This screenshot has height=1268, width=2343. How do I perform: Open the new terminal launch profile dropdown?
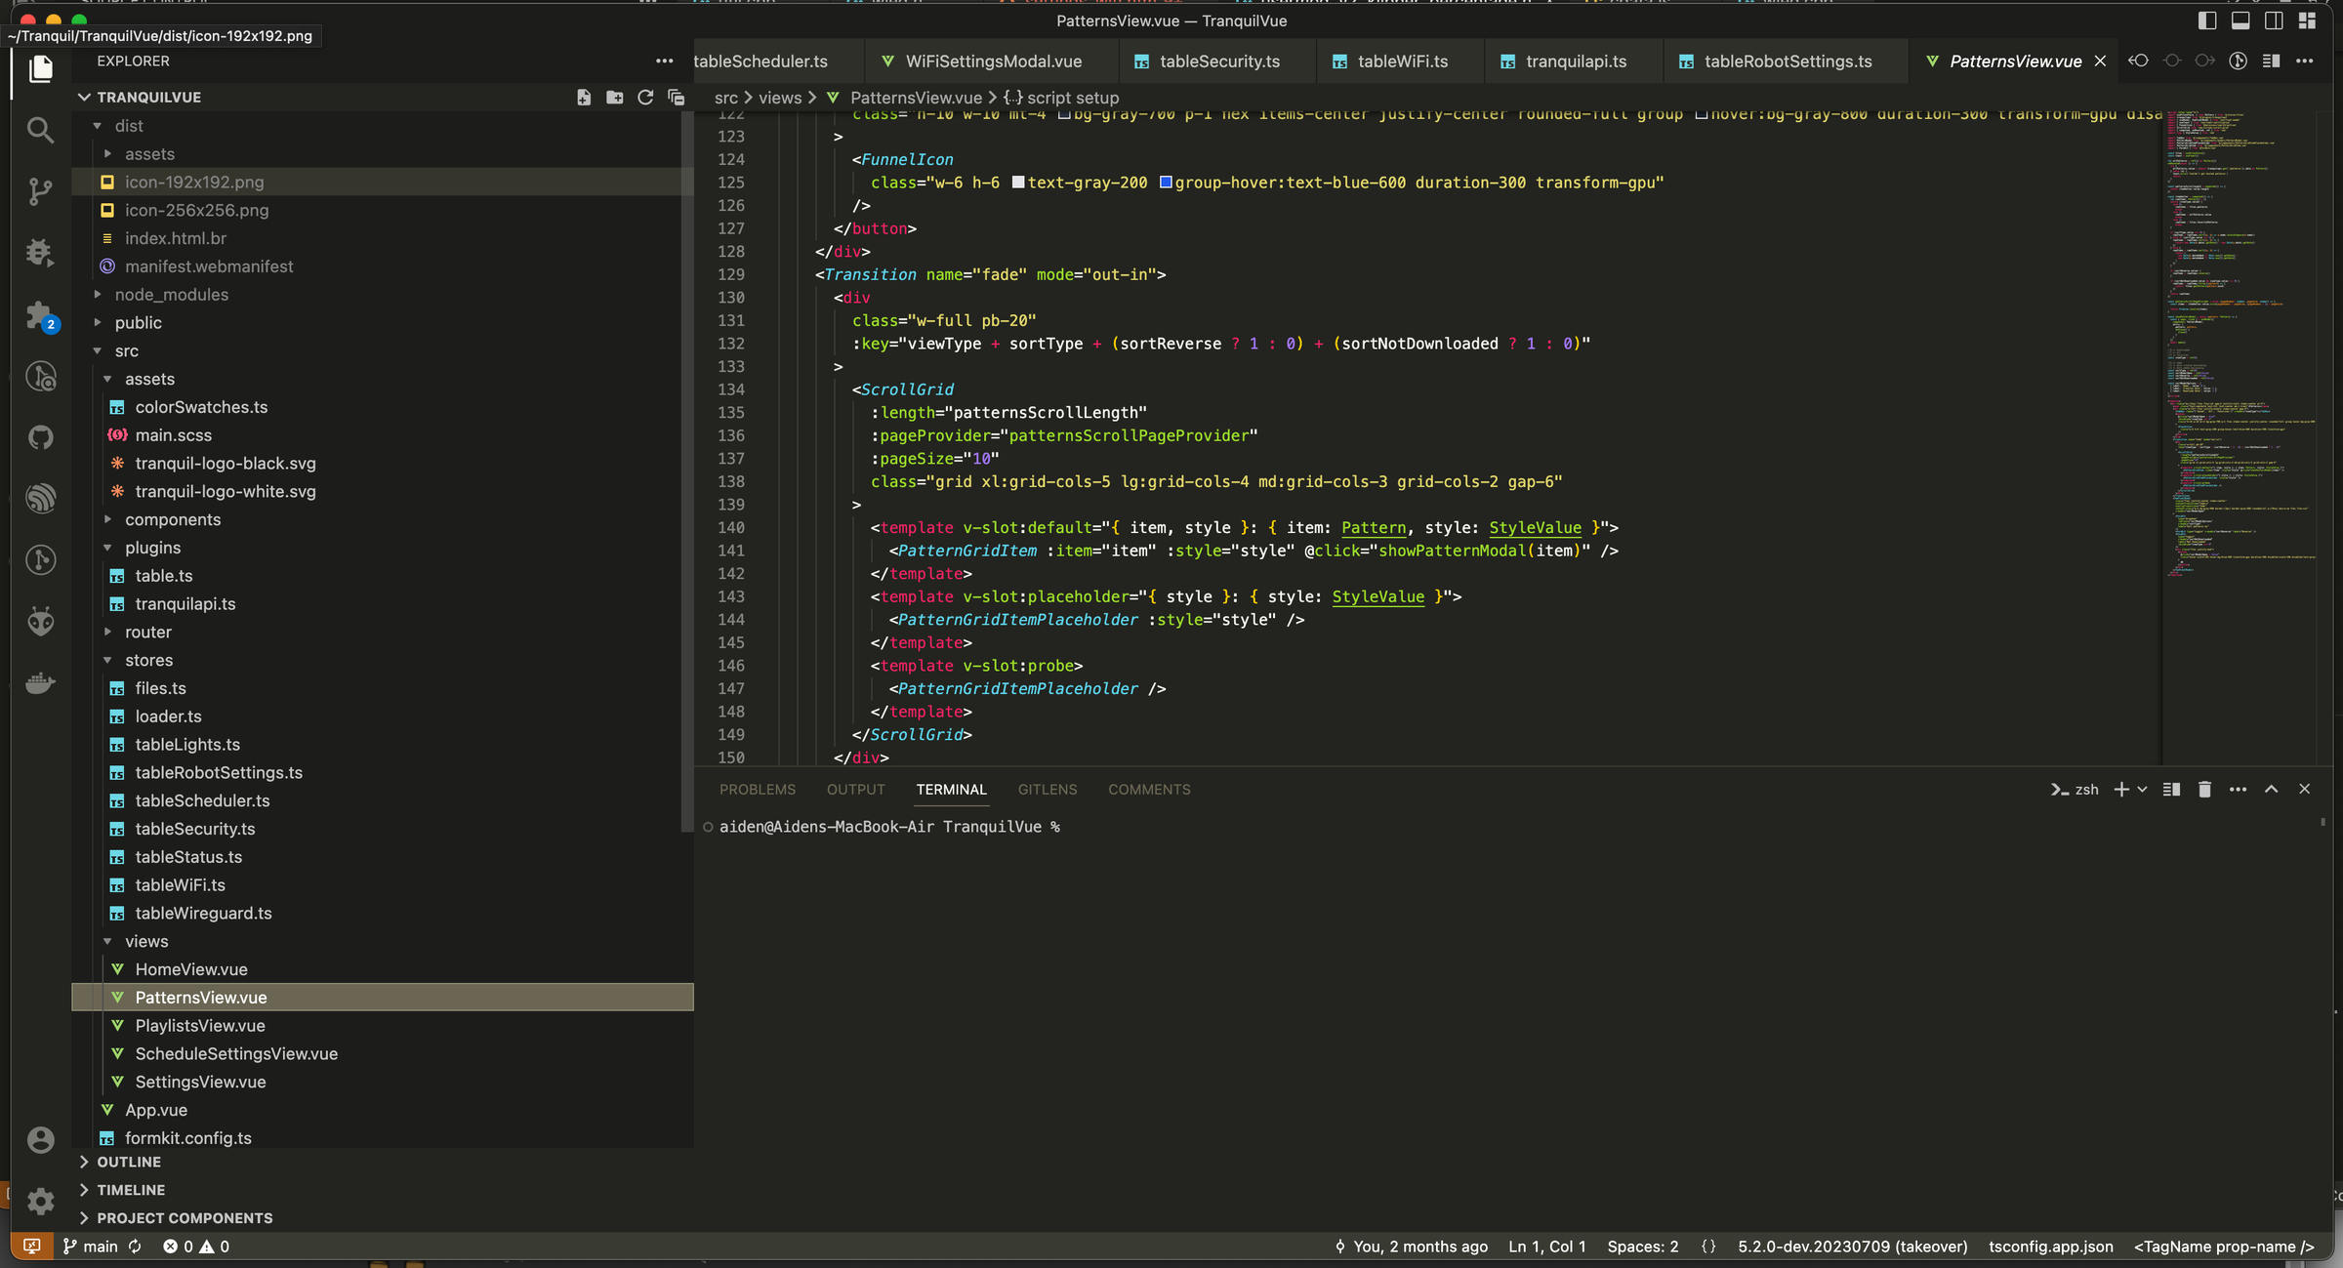pyautogui.click(x=2143, y=790)
